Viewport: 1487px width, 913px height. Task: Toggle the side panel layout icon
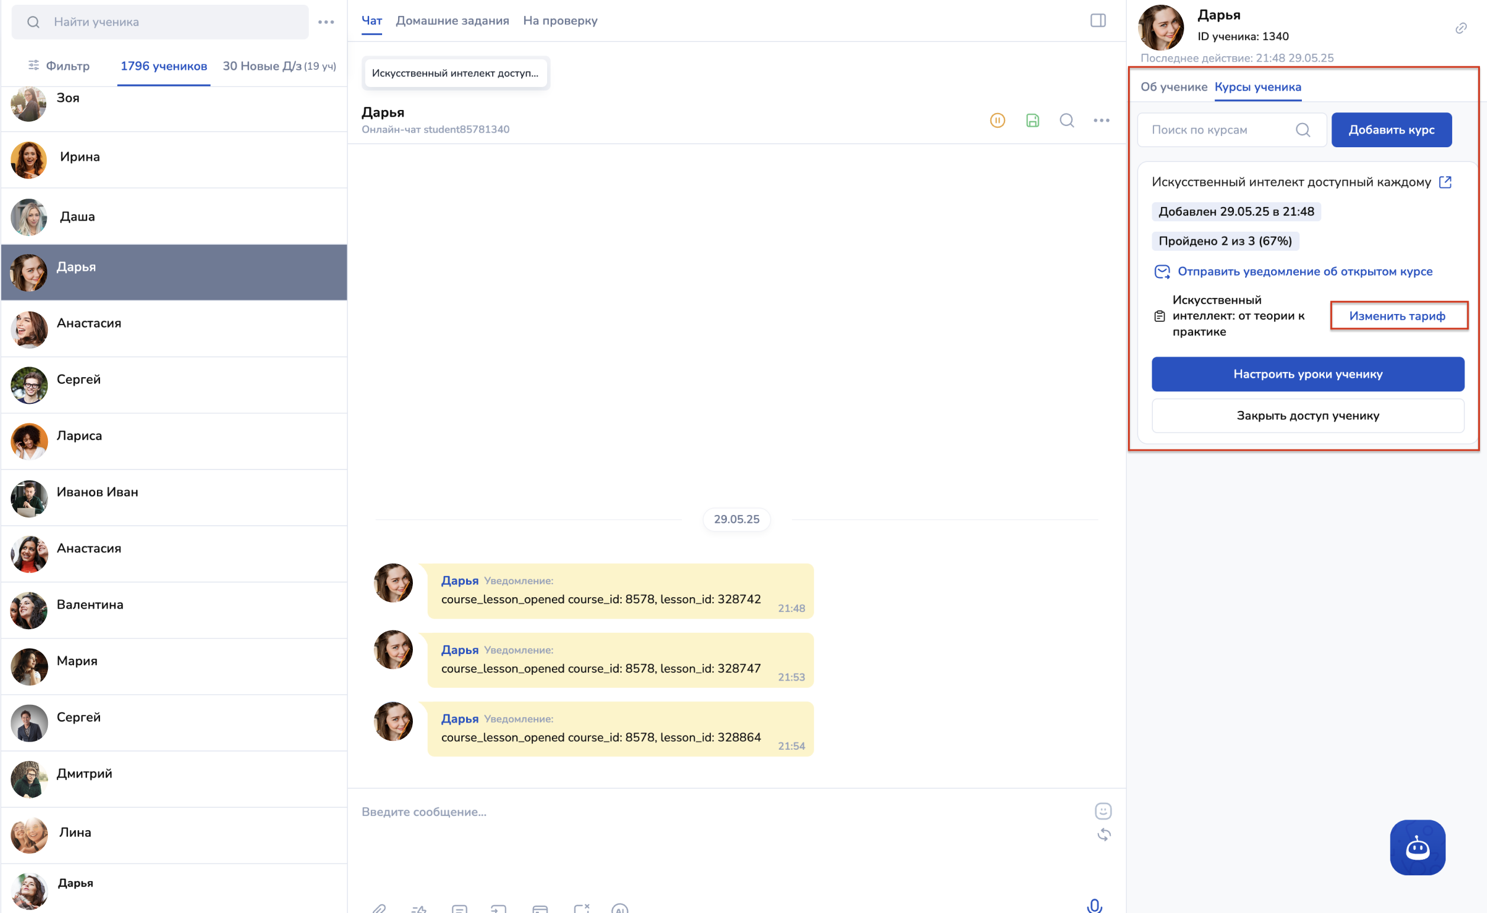pyautogui.click(x=1097, y=21)
